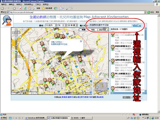The width and height of the screenshot is (160, 120).
Task: Click the Windows Start button
Action: tap(4, 118)
